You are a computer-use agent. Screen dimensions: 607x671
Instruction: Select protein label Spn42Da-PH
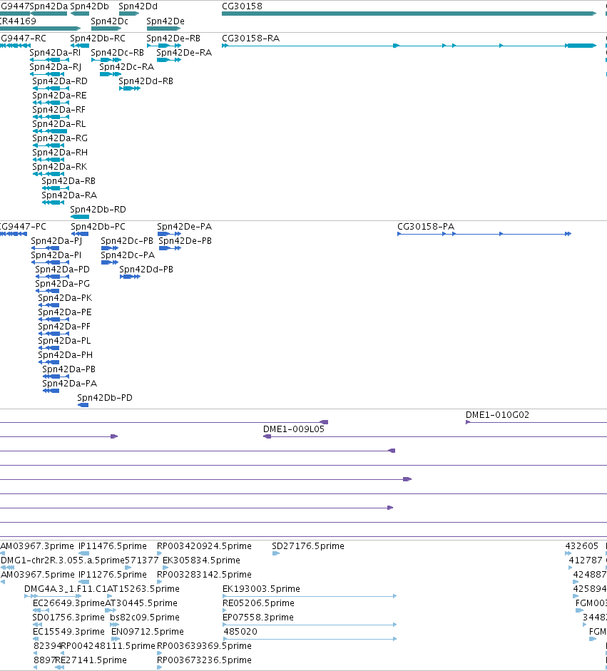[x=66, y=355]
